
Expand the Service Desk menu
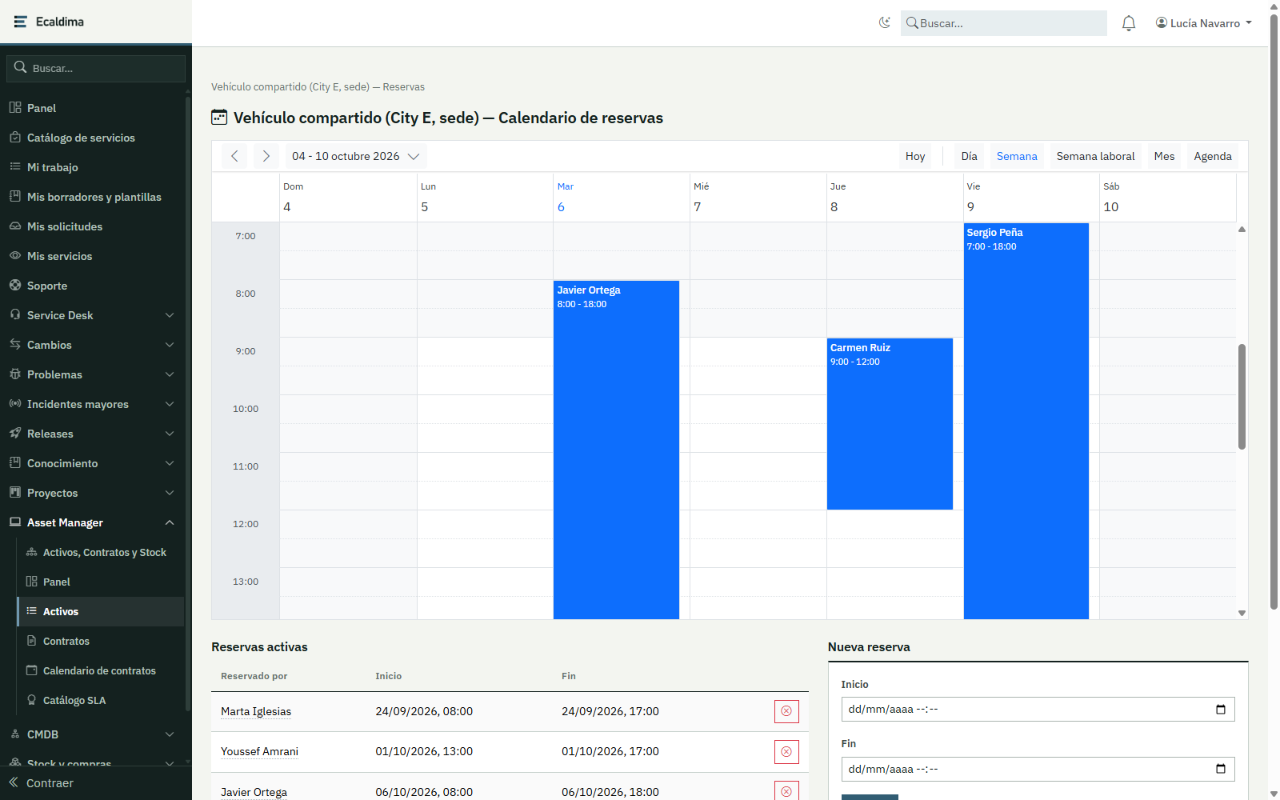[92, 315]
